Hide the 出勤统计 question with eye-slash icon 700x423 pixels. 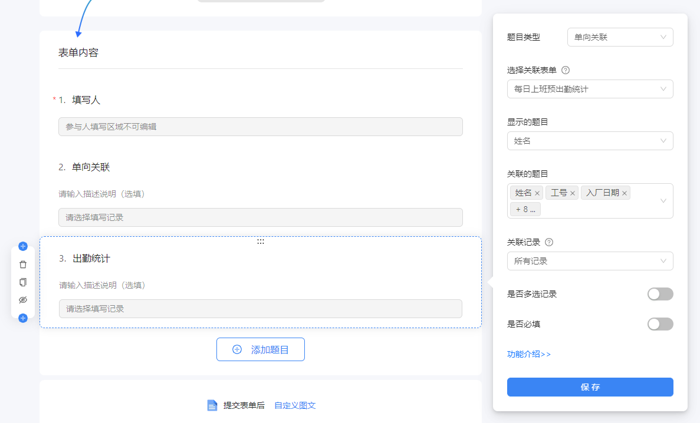23,300
